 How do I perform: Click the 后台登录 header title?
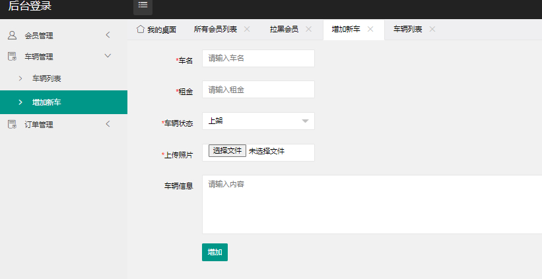tap(30, 5)
